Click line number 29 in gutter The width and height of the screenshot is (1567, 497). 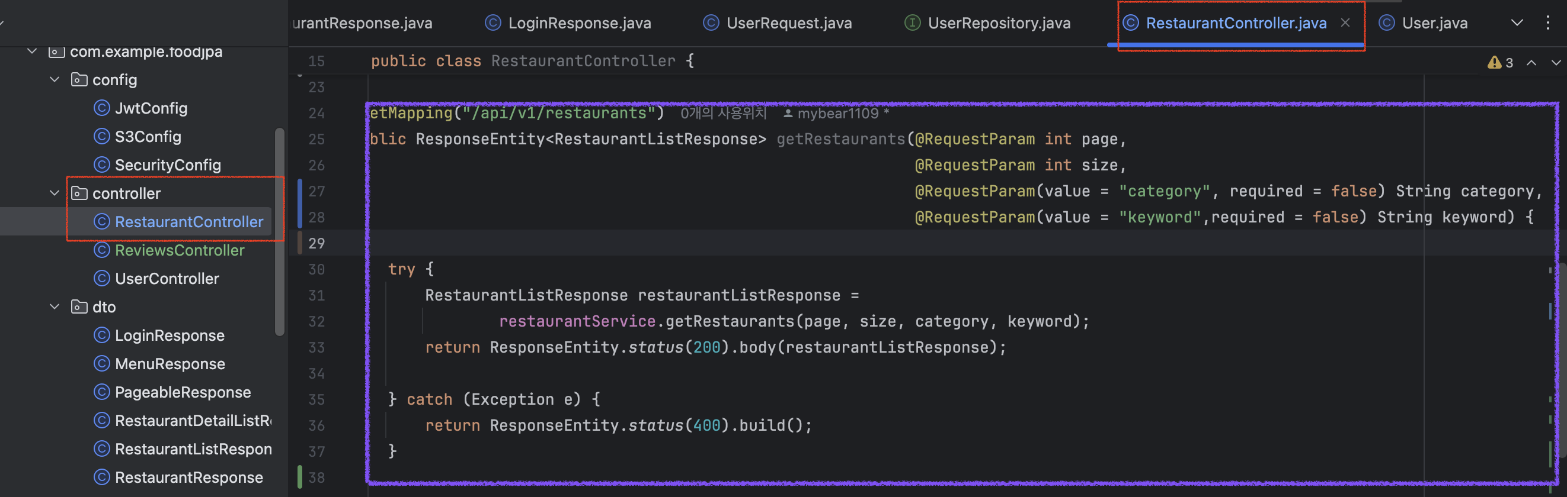pos(316,244)
